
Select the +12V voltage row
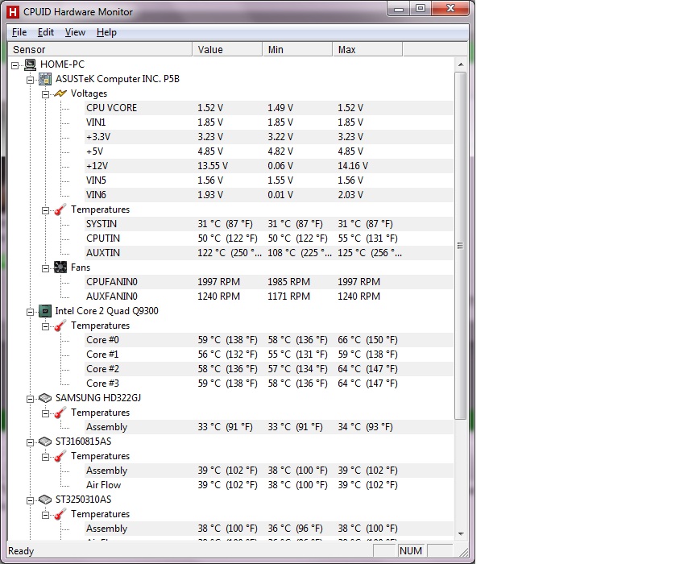(269, 166)
